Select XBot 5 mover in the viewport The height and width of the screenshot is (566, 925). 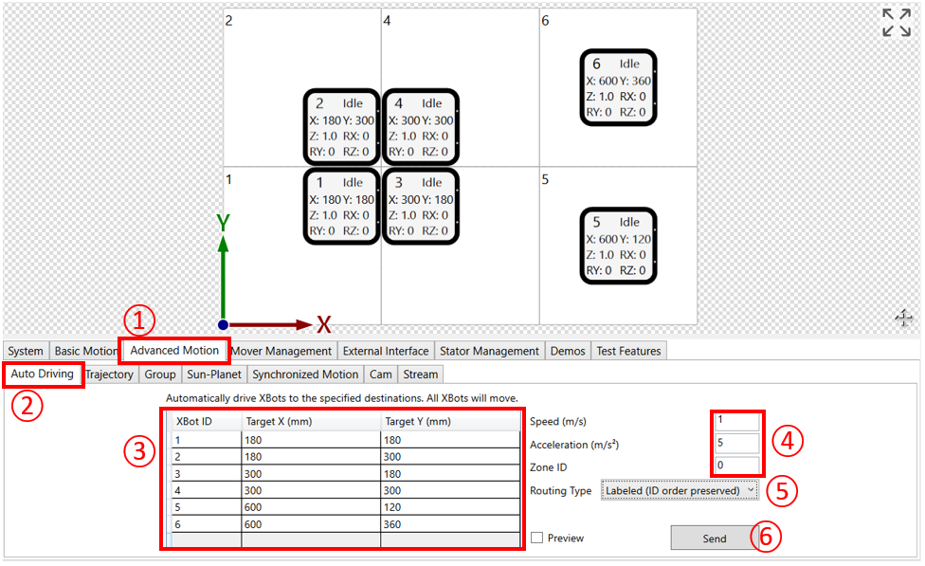tap(618, 246)
